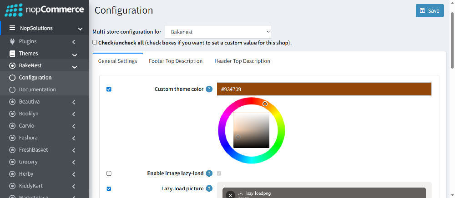Click help icon beside Custom theme color
This screenshot has width=455, height=198.
(209, 89)
